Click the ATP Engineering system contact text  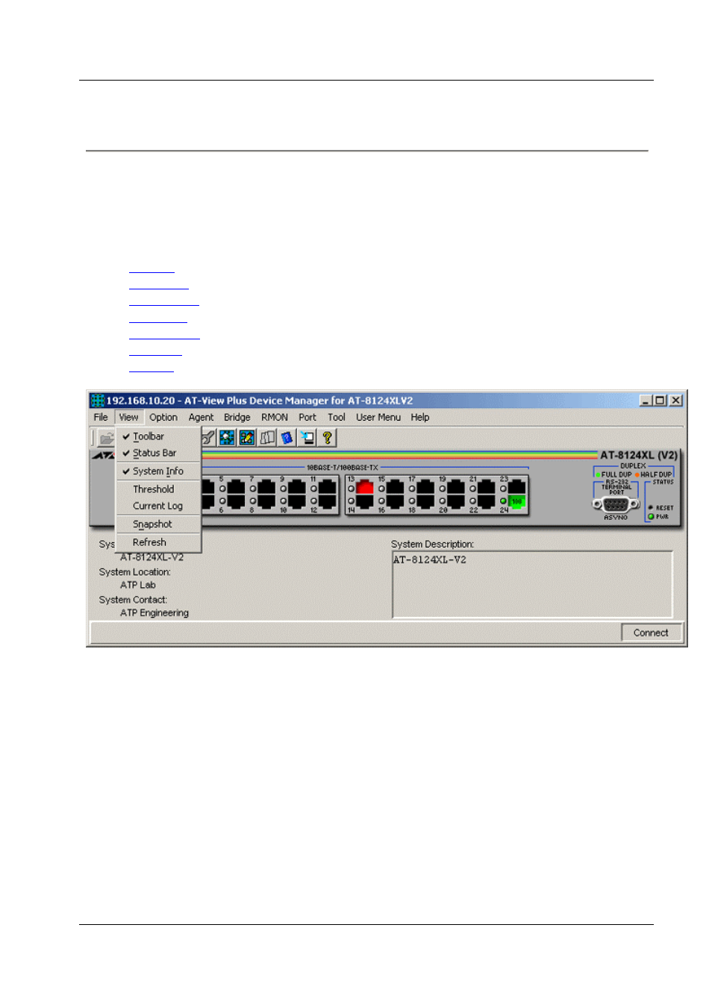tap(154, 613)
